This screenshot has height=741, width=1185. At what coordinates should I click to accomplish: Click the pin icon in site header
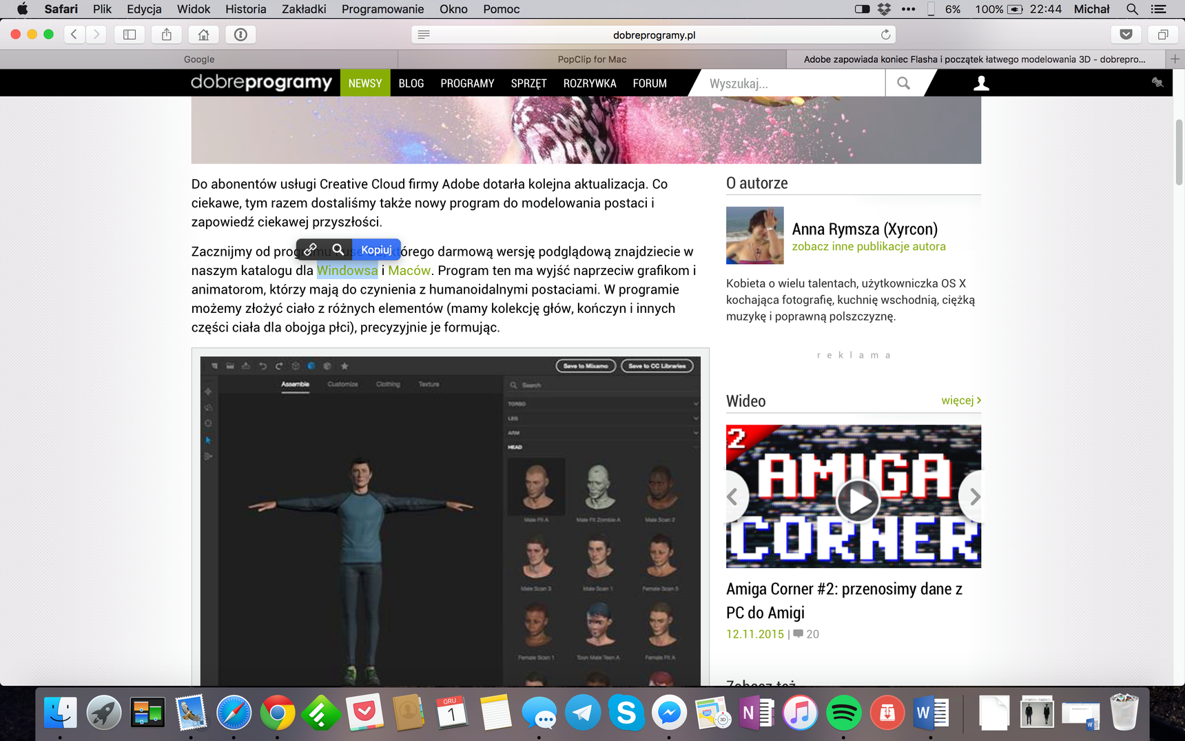click(x=1157, y=83)
